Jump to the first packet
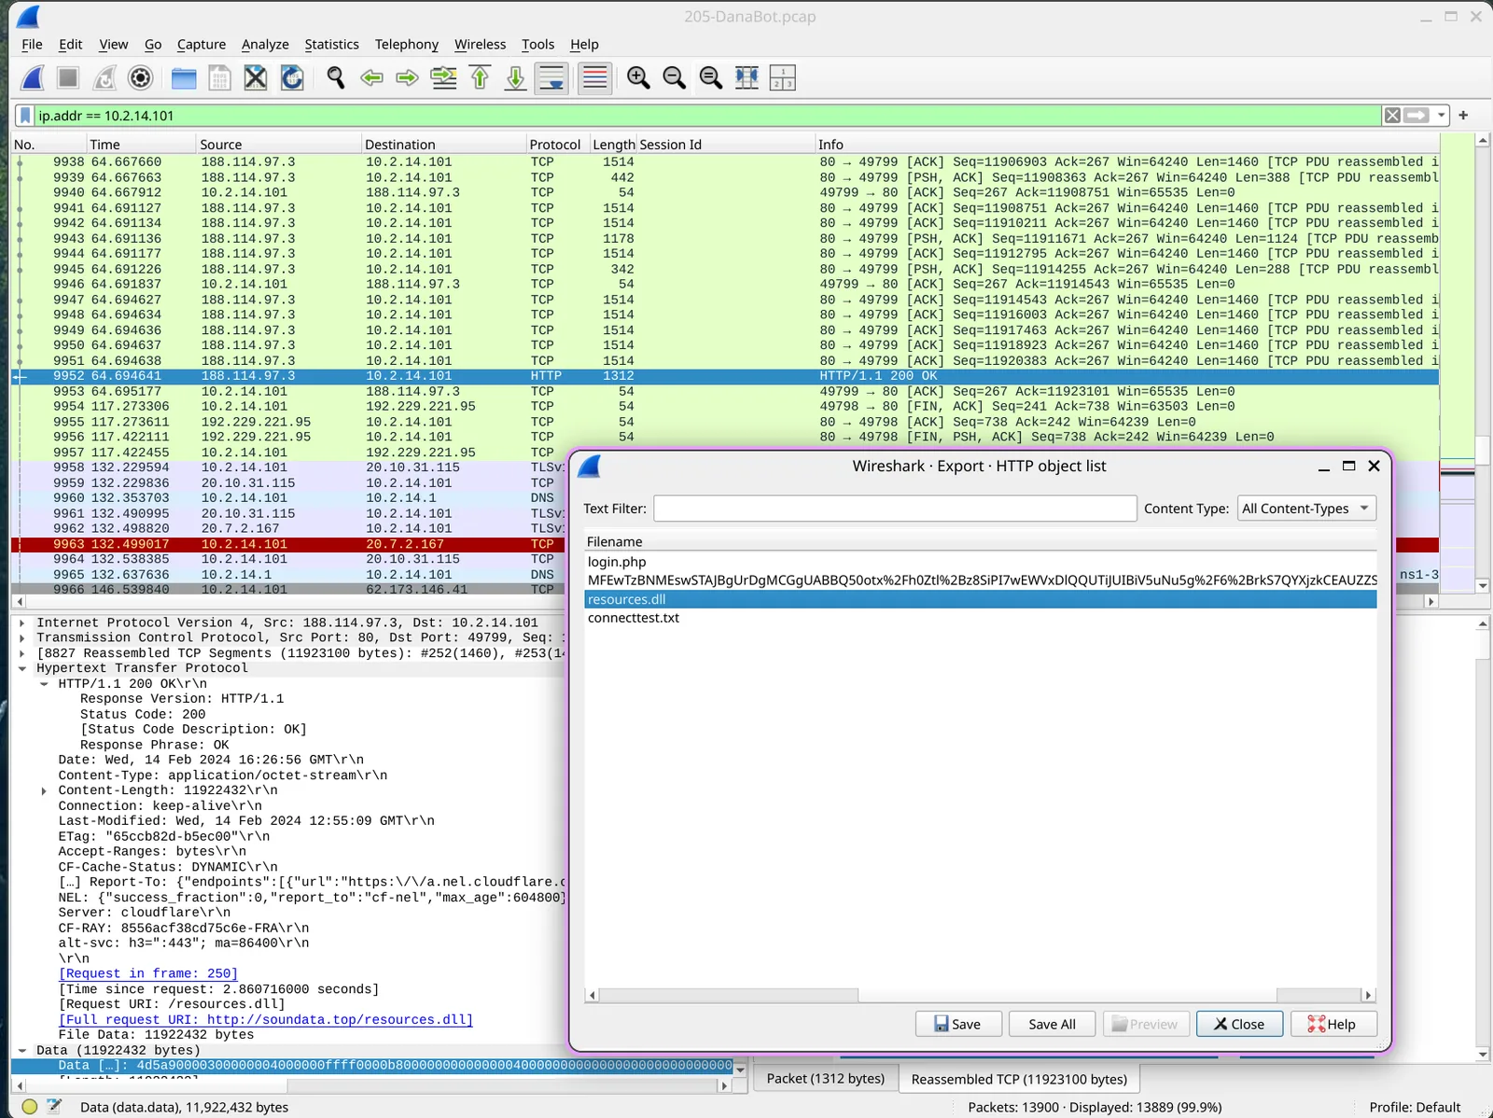Image resolution: width=1493 pixels, height=1118 pixels. (480, 78)
